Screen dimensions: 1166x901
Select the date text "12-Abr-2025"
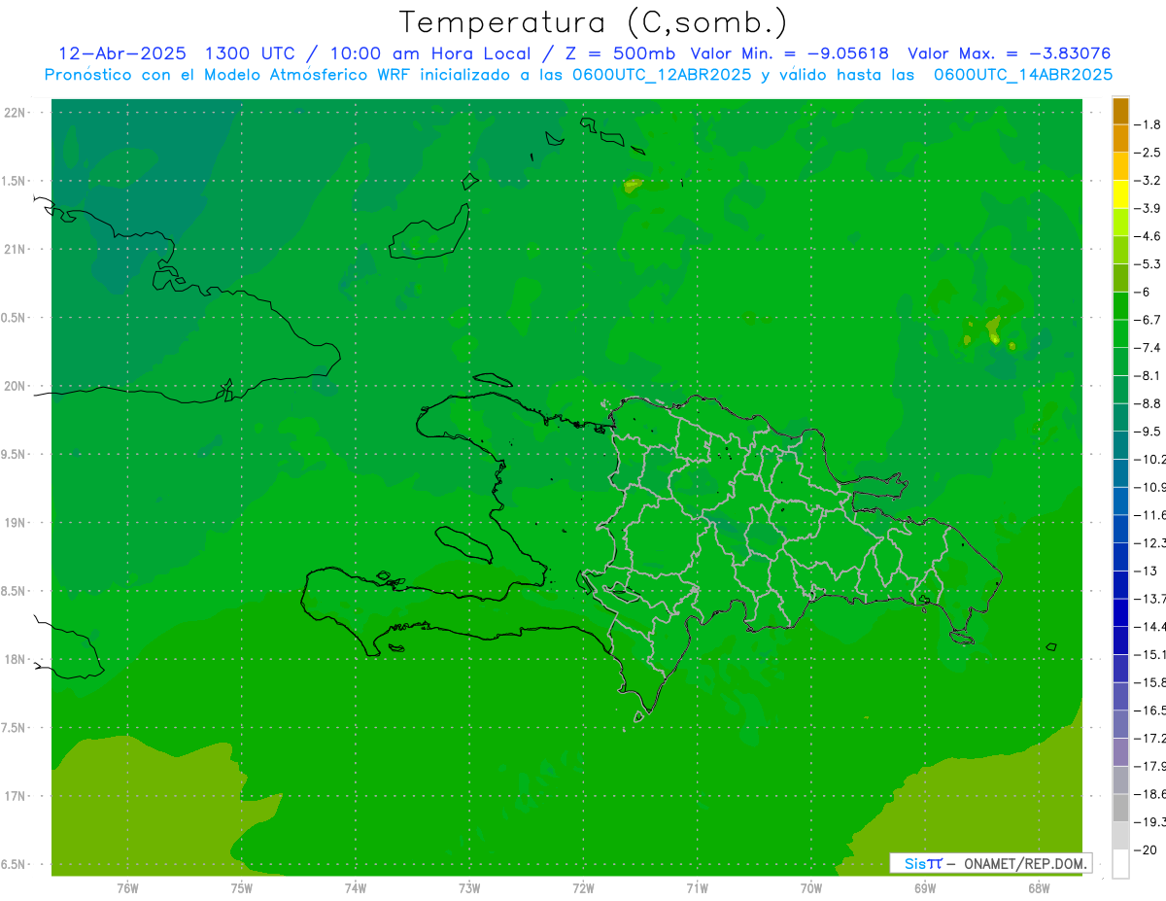[123, 53]
